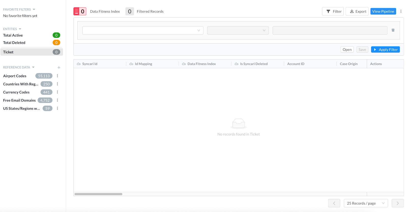Click the Filtered Records count box
The height and width of the screenshot is (212, 407).
click(x=129, y=11)
